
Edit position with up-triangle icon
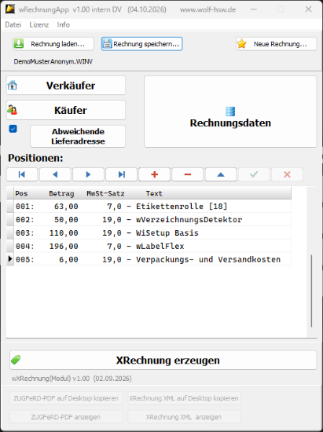pyautogui.click(x=221, y=174)
